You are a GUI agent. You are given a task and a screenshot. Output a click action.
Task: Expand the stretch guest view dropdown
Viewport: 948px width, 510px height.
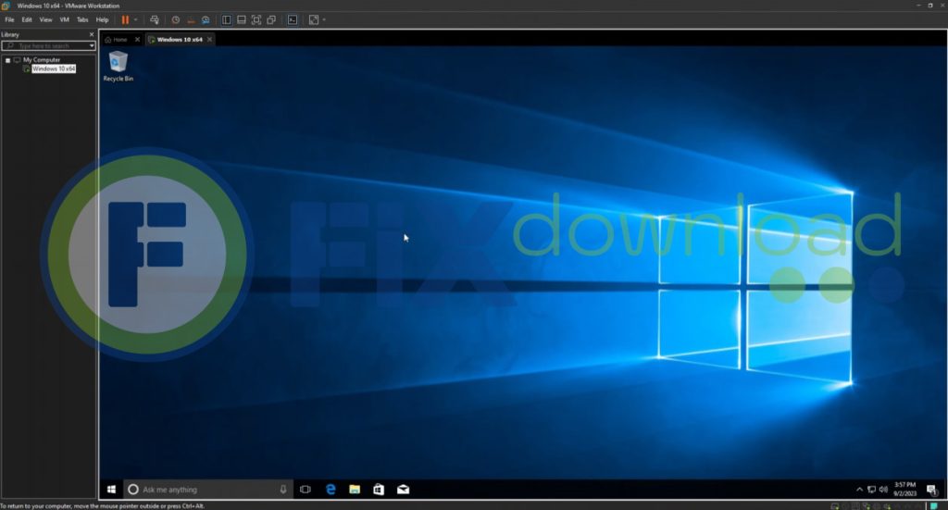324,19
